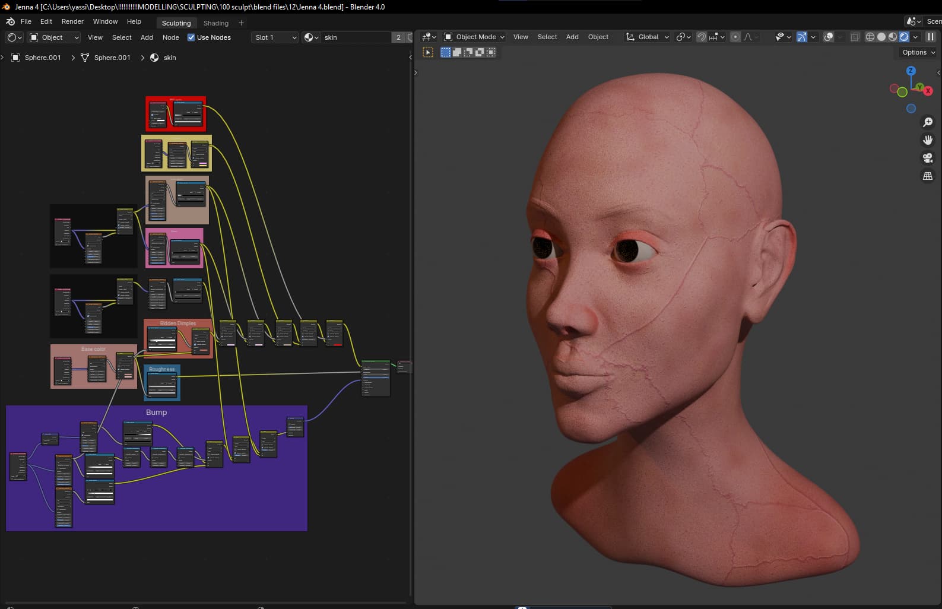Image resolution: width=942 pixels, height=609 pixels.
Task: Select wireframe viewport shading mode
Action: coord(870,37)
